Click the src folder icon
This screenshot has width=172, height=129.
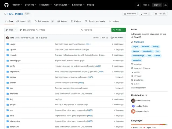pyautogui.click(x=8, y=110)
